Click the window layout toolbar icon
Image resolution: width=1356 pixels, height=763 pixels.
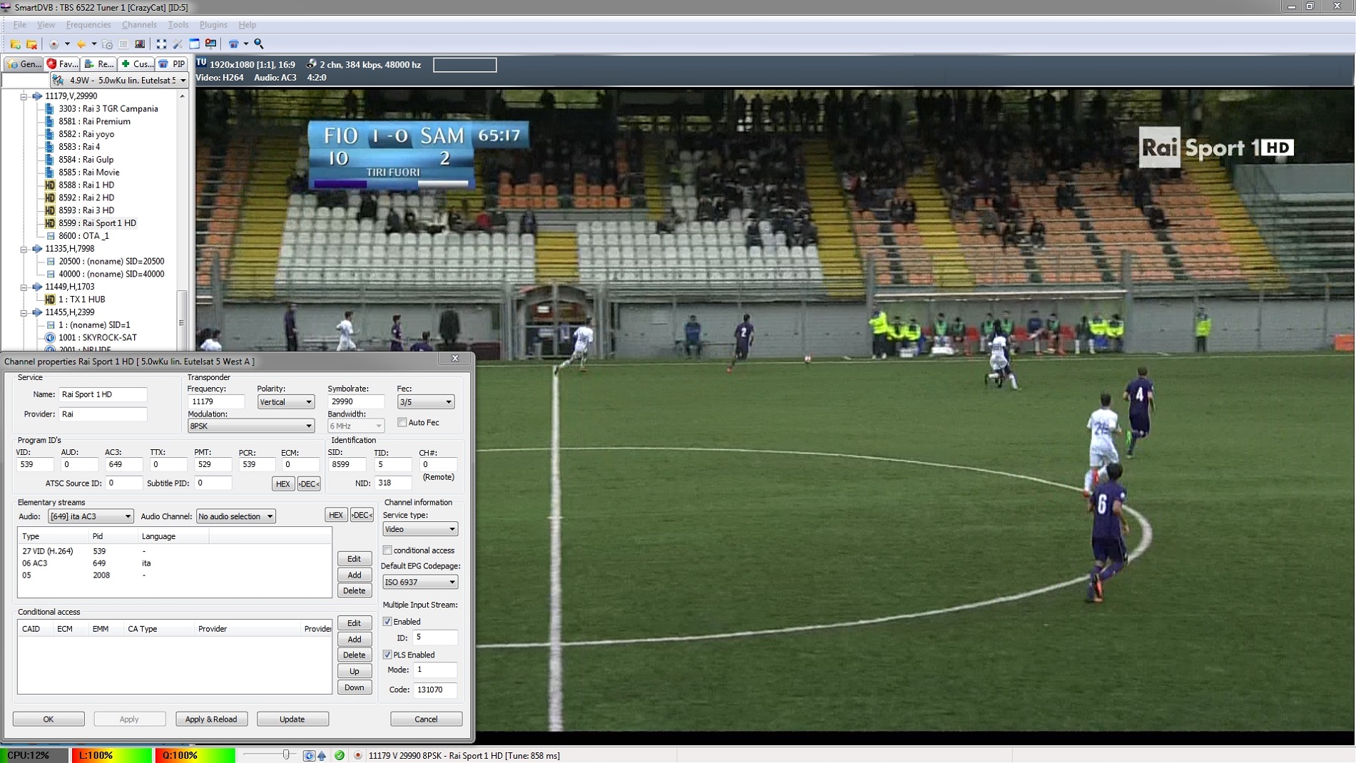(194, 44)
